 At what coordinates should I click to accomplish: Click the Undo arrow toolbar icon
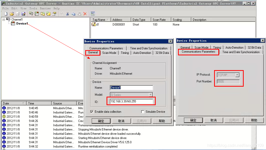click(62, 14)
